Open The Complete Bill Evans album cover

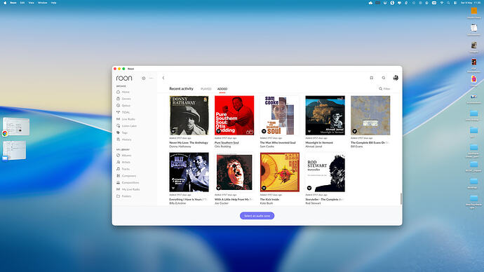[370, 116]
